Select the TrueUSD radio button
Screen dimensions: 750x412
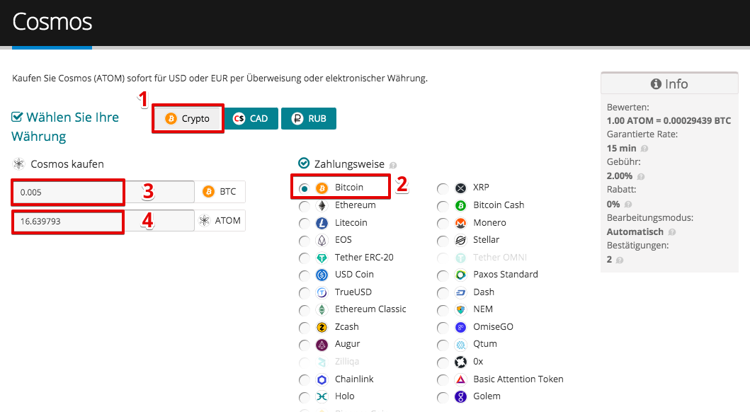coord(304,293)
